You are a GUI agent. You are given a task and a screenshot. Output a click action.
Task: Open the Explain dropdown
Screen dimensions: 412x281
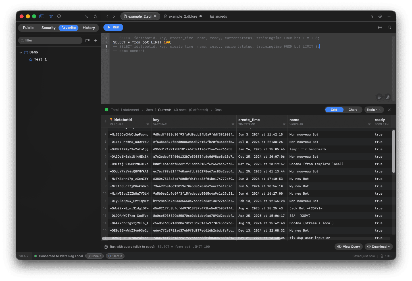pos(374,110)
